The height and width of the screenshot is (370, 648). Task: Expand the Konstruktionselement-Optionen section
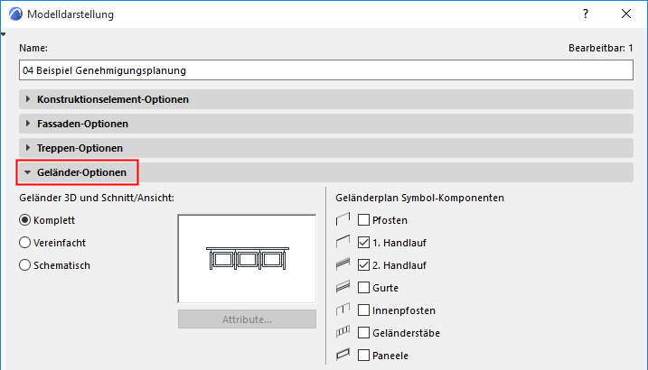click(112, 99)
